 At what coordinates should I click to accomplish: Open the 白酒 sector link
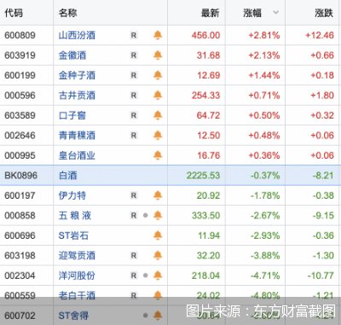click(x=67, y=176)
